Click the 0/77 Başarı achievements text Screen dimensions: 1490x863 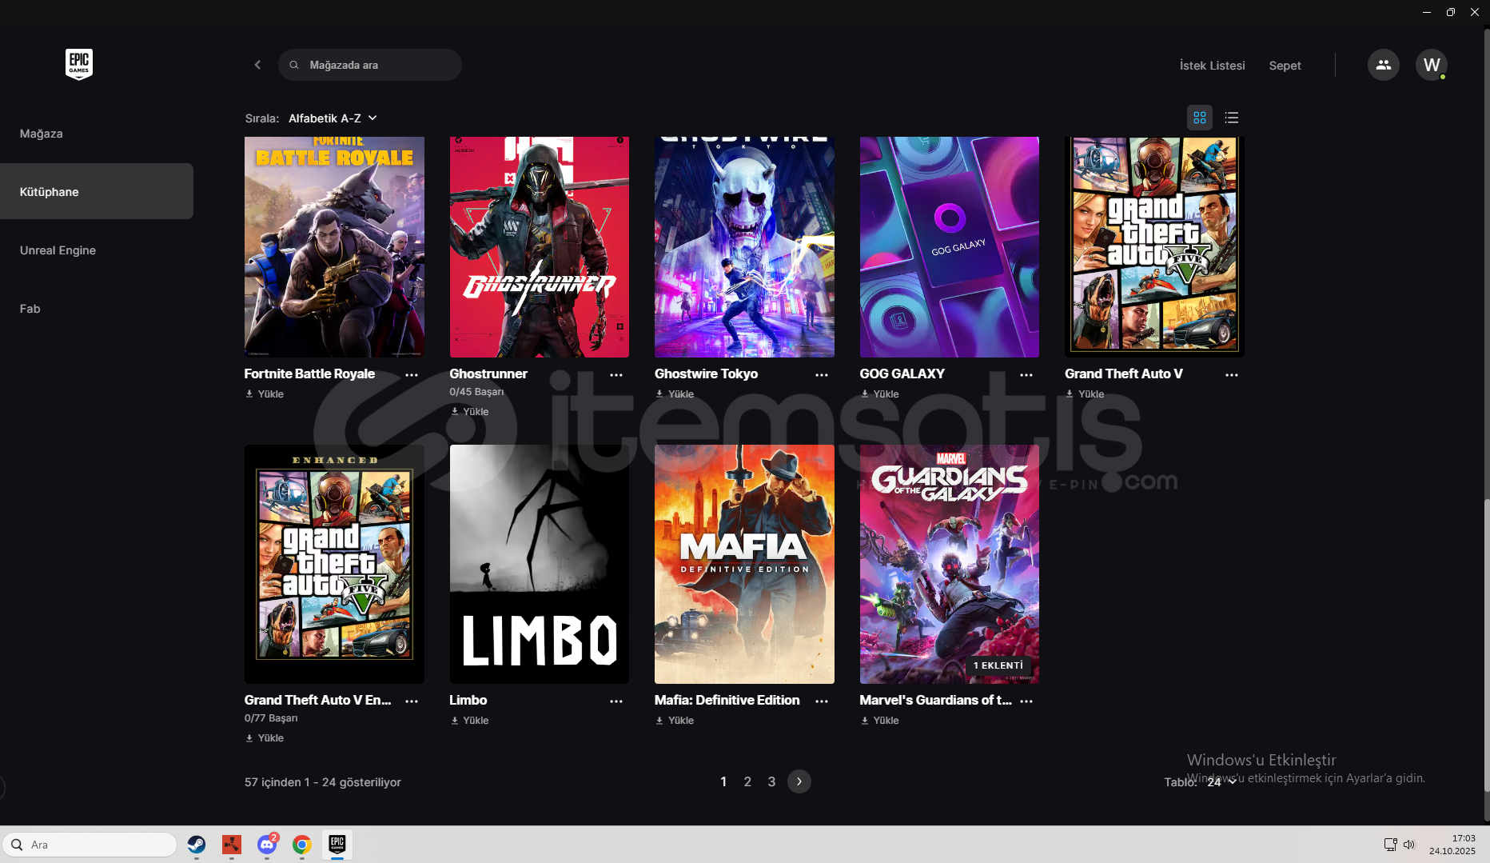tap(271, 718)
